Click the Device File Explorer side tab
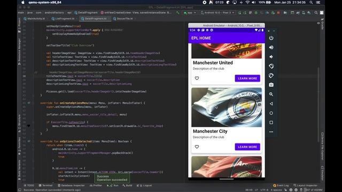 pyautogui.click(x=322, y=146)
